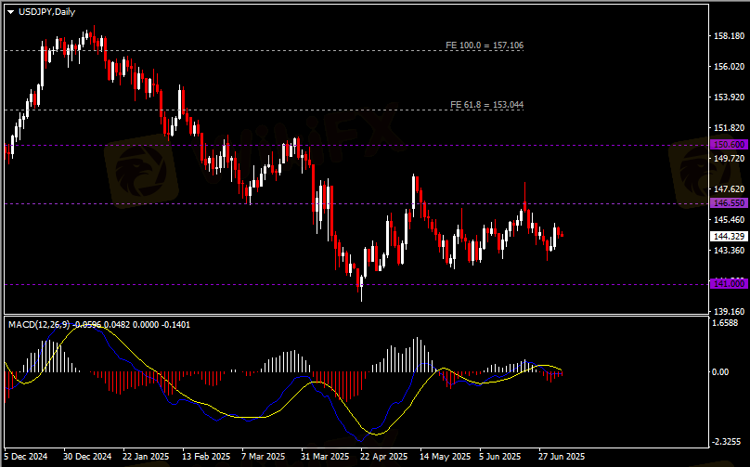Click the 7 Mar 2025 date label
Screen dimensions: 750x467
pos(263,457)
